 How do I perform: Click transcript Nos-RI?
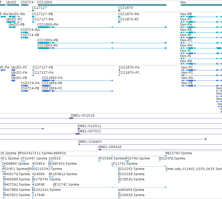tap(185, 51)
